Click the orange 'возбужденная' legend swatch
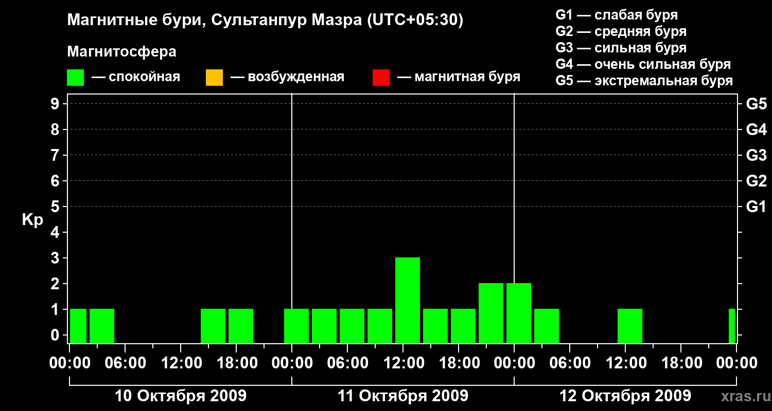772x411 pixels. pos(214,78)
